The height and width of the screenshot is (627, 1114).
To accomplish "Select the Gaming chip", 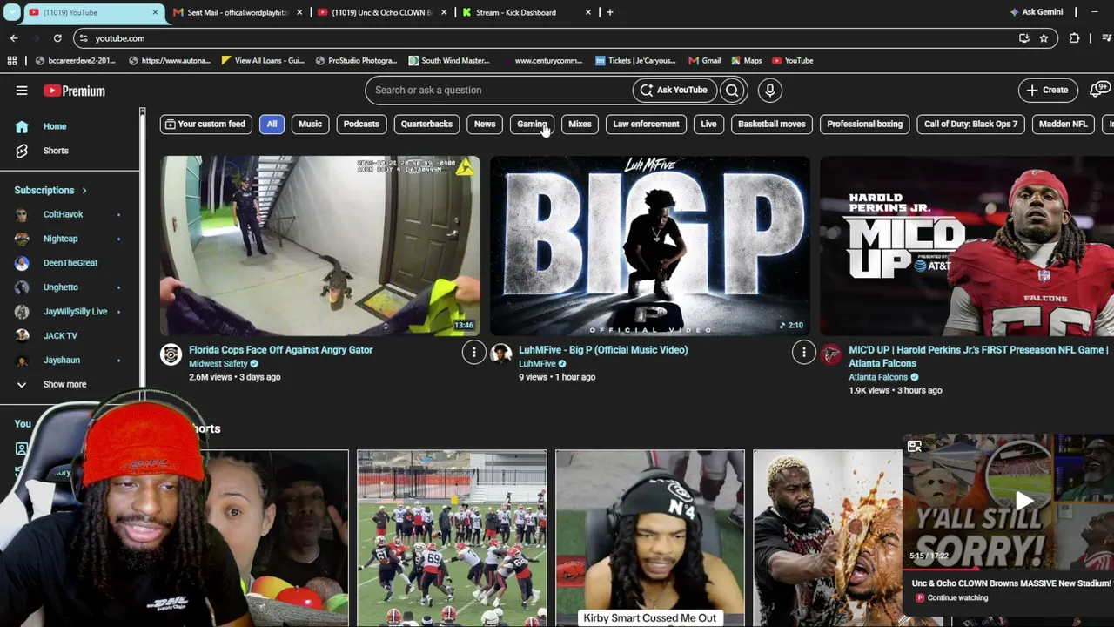I will pos(532,125).
